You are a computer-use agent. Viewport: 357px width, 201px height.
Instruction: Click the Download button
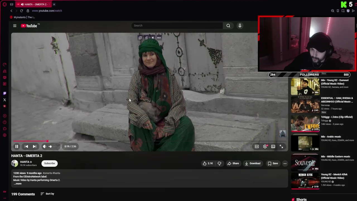pyautogui.click(x=252, y=164)
